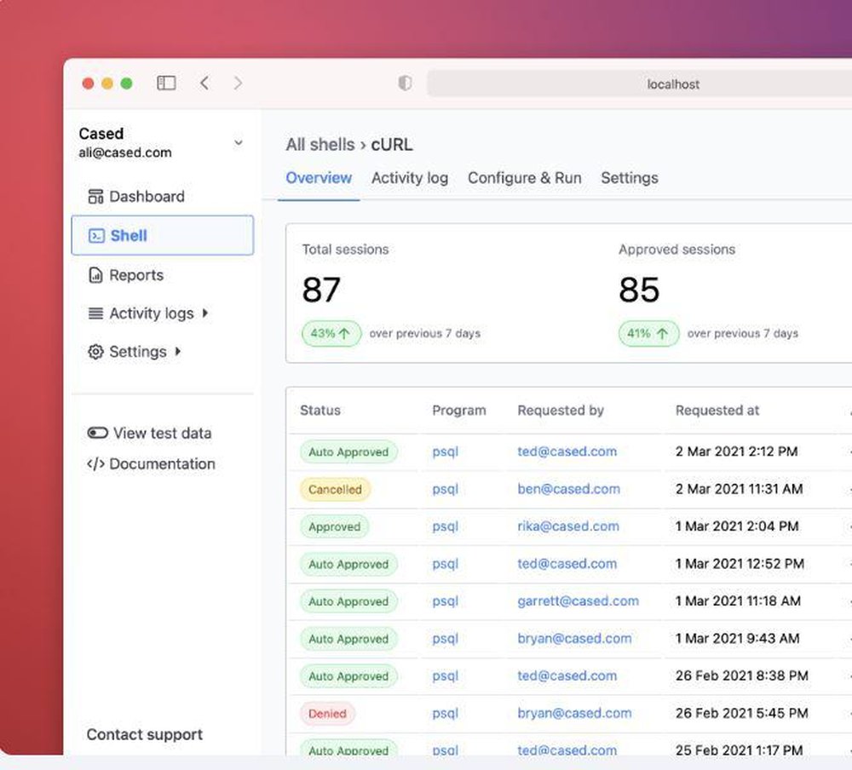Click the localhost address bar
The image size is (852, 770).
(x=639, y=83)
